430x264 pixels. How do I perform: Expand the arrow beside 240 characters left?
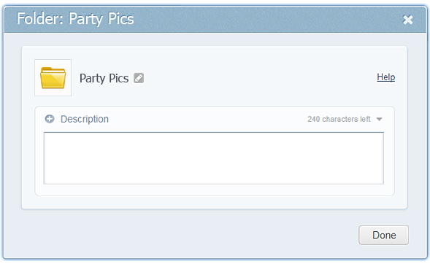click(x=380, y=119)
